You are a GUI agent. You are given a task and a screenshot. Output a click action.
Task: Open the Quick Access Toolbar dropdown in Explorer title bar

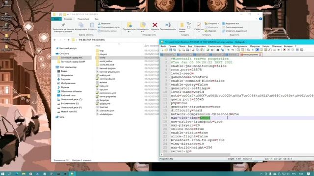point(68,14)
